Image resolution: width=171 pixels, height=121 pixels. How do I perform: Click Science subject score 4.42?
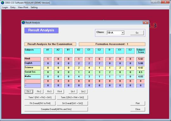pyautogui.click(x=141, y=68)
